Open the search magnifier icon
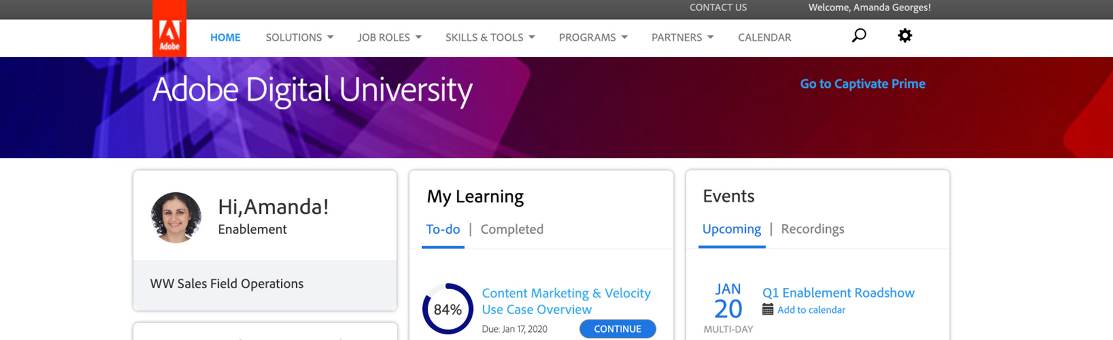Screen dimensions: 1113x340 click(x=859, y=36)
